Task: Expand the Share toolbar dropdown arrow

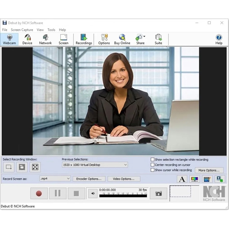Action: [144, 37]
